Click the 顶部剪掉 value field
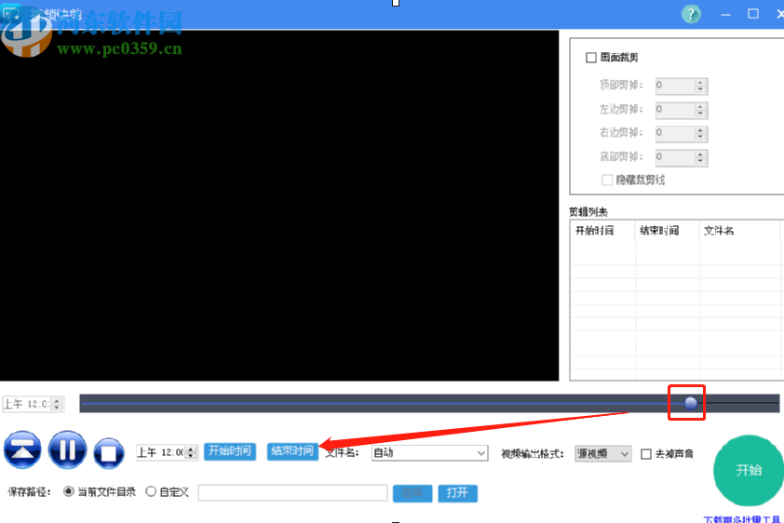Screen dimensions: 784x523 pos(675,86)
